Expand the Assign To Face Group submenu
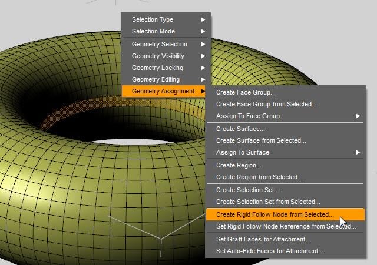This screenshot has height=265, width=377. coord(285,116)
